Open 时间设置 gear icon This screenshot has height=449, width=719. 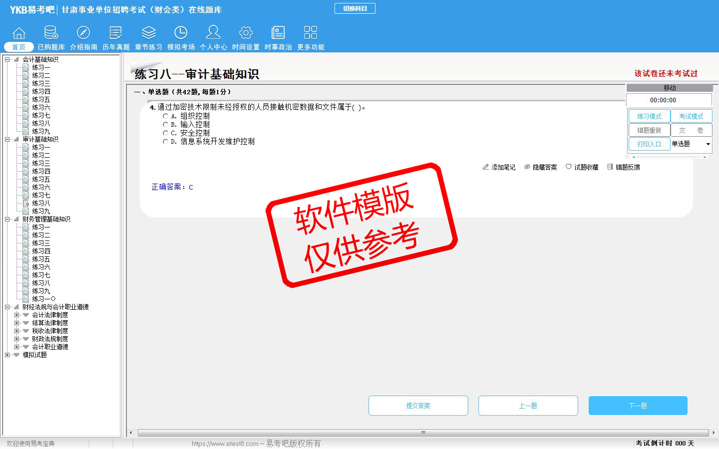click(x=246, y=33)
